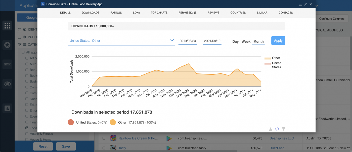
Task: Open the countries dropdown arrow
Action: click(x=172, y=40)
